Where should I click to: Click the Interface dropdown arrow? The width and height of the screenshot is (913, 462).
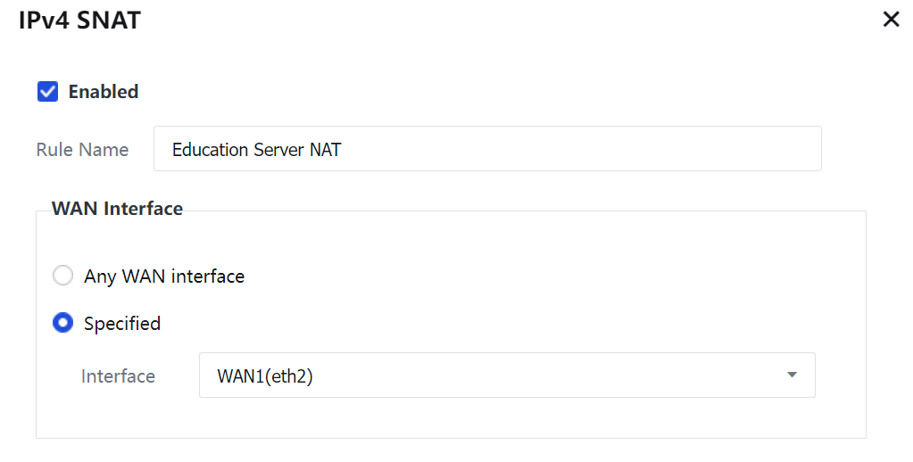pyautogui.click(x=792, y=375)
